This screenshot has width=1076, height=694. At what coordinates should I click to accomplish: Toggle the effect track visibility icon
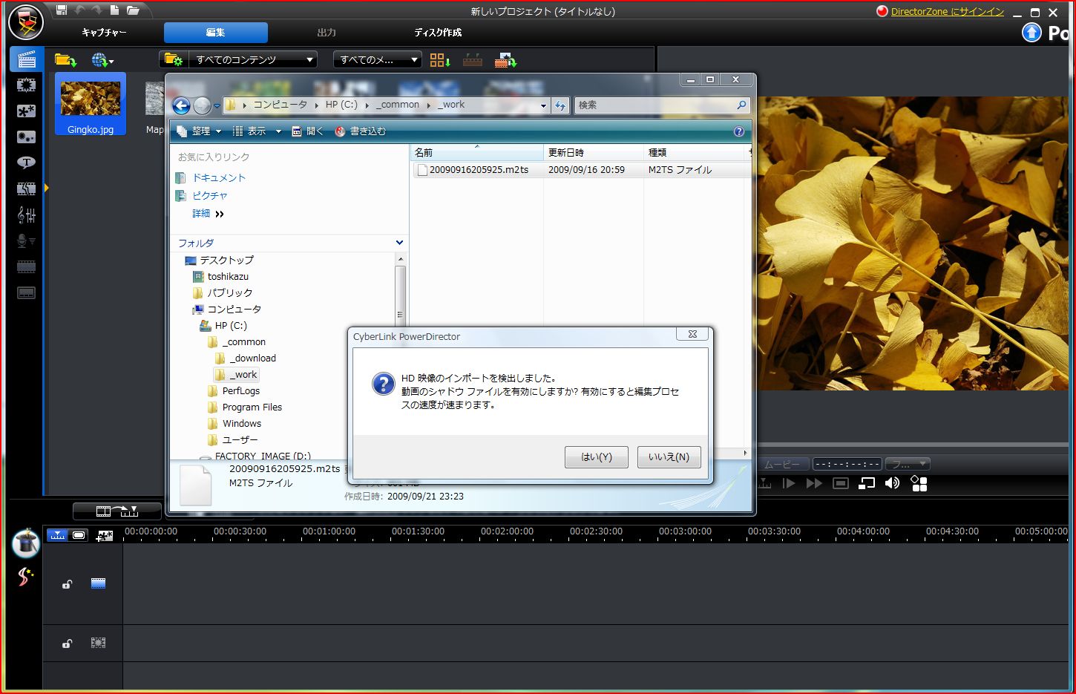pyautogui.click(x=98, y=643)
